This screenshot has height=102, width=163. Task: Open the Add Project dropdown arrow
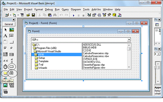click(11, 15)
